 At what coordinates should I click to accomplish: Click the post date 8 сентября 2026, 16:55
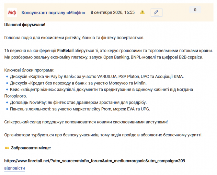pos(113,13)
